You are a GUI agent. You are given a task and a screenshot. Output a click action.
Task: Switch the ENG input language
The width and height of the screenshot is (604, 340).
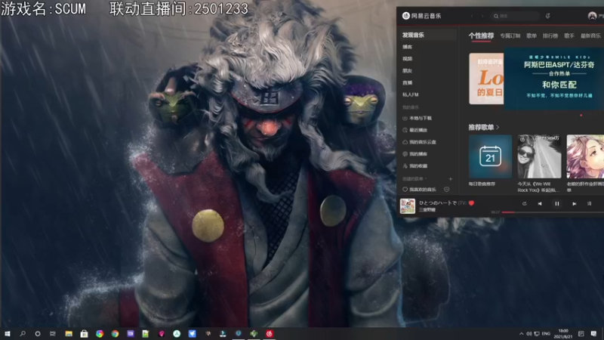click(546, 333)
